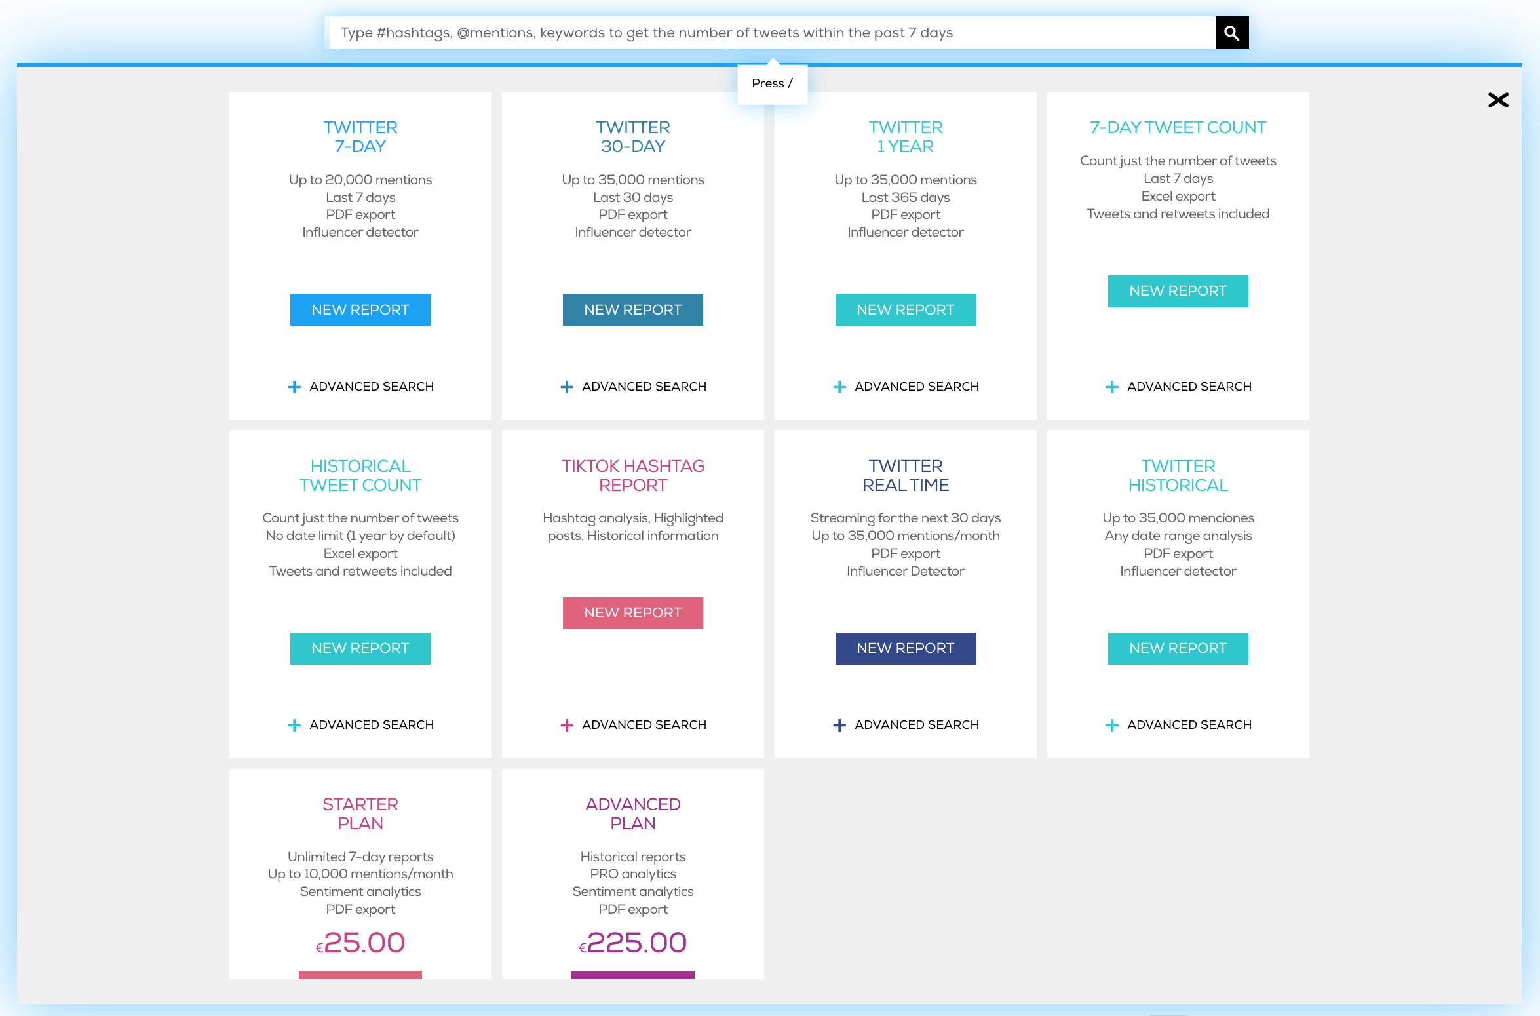The image size is (1540, 1016).
Task: Expand the Historical Tweet Count advanced search plus icon
Action: pyautogui.click(x=294, y=725)
